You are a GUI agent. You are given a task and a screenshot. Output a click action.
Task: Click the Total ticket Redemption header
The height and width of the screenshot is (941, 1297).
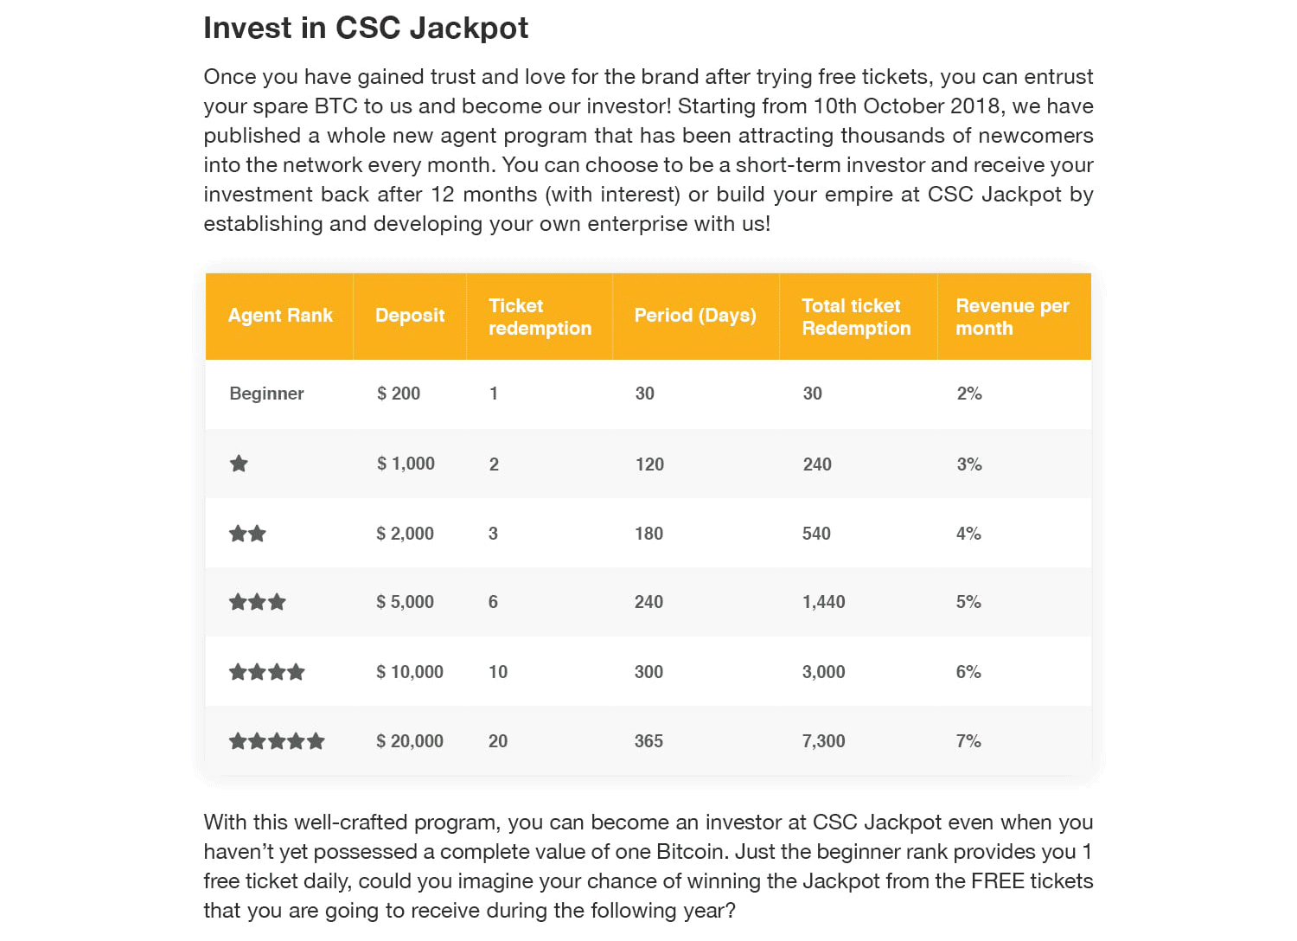856,317
